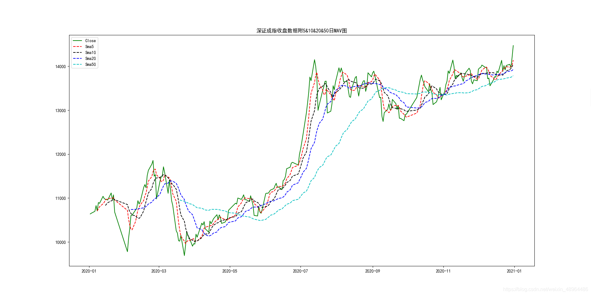Click the x-axis label '2021-01'
The height and width of the screenshot is (295, 591).
pos(514,271)
